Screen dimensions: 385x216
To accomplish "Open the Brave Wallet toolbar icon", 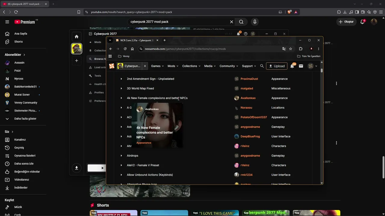I will click(x=363, y=12).
